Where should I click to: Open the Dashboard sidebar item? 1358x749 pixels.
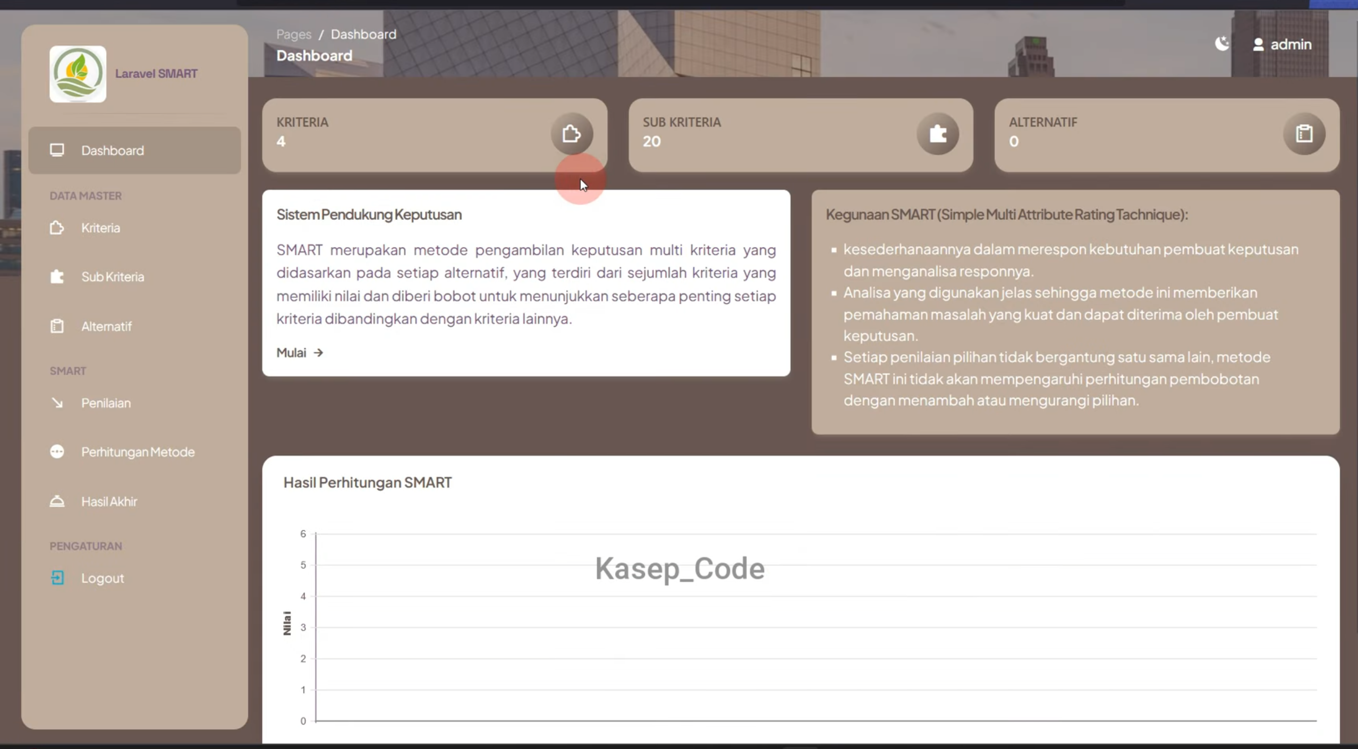point(134,150)
